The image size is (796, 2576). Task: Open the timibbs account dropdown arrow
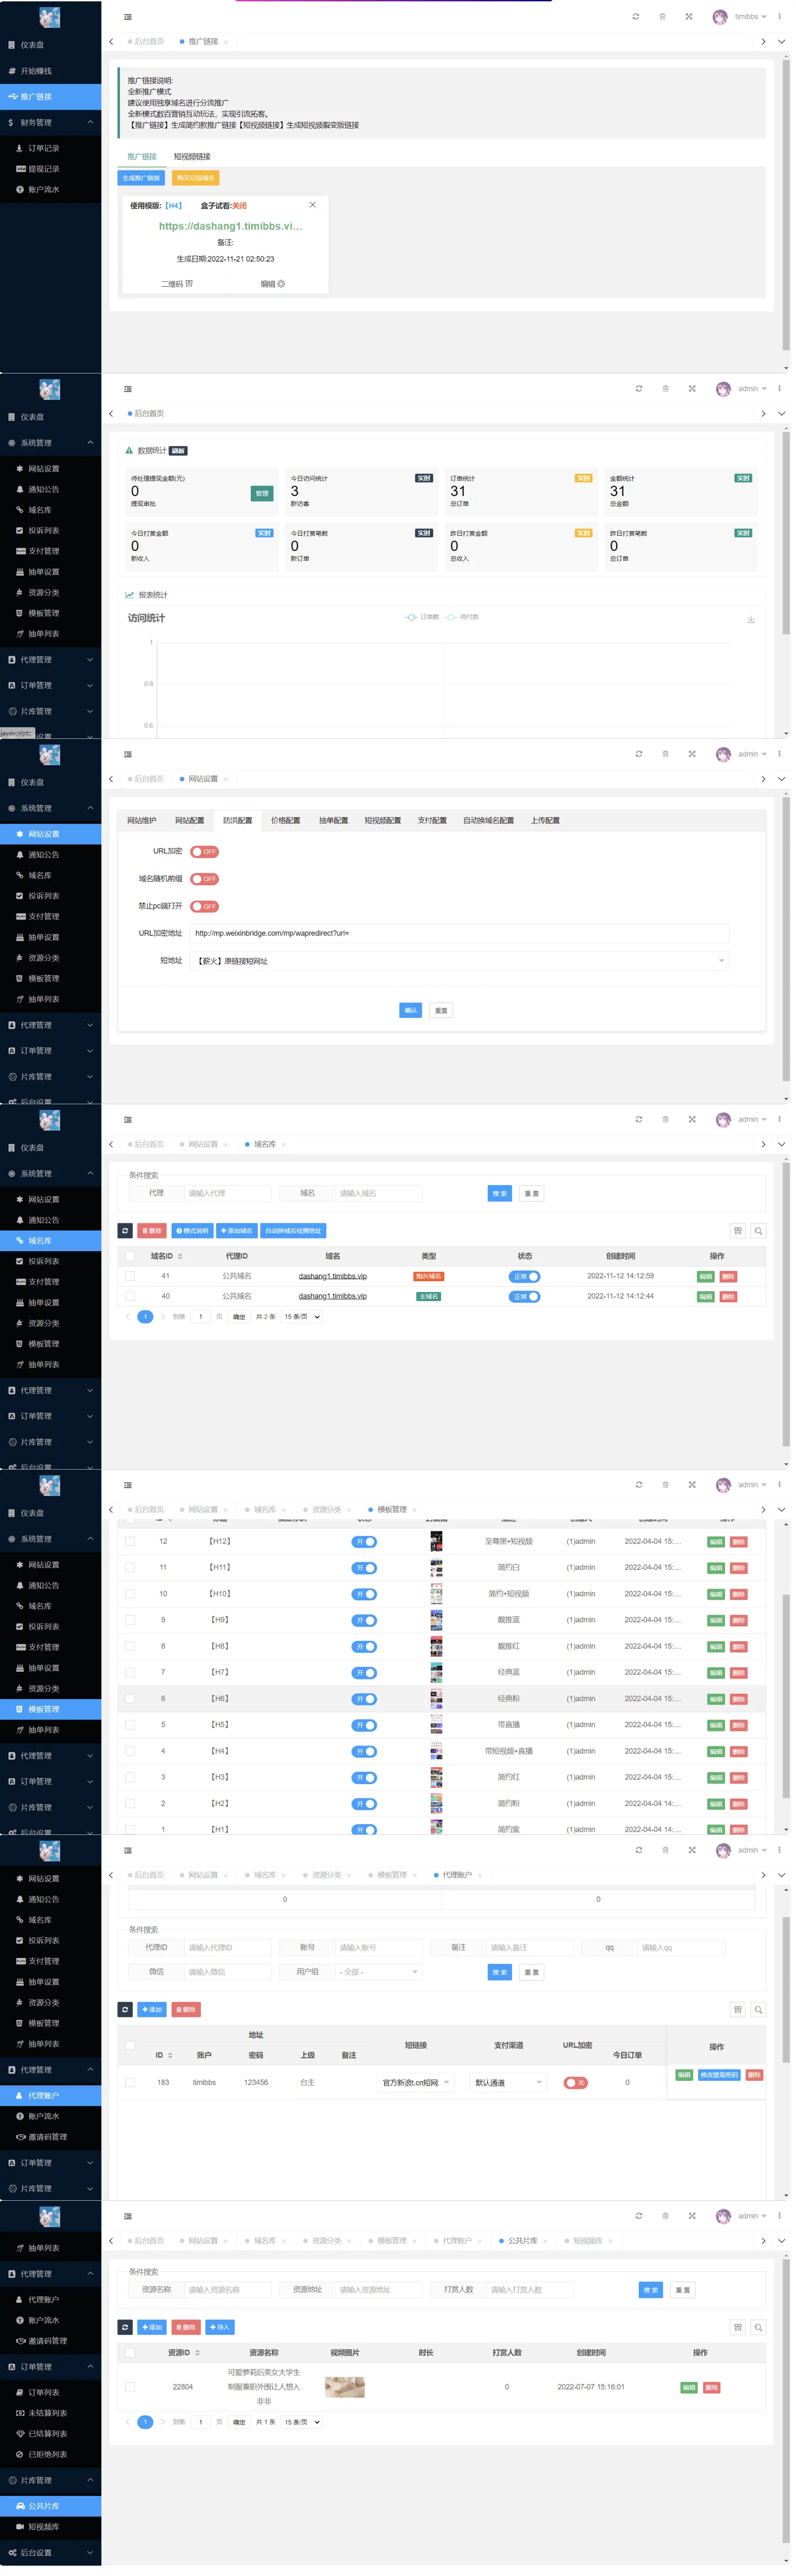point(764,17)
